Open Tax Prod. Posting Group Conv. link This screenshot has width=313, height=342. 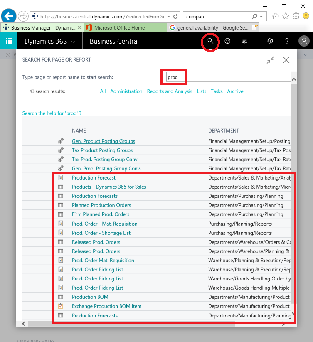pyautogui.click(x=105, y=160)
